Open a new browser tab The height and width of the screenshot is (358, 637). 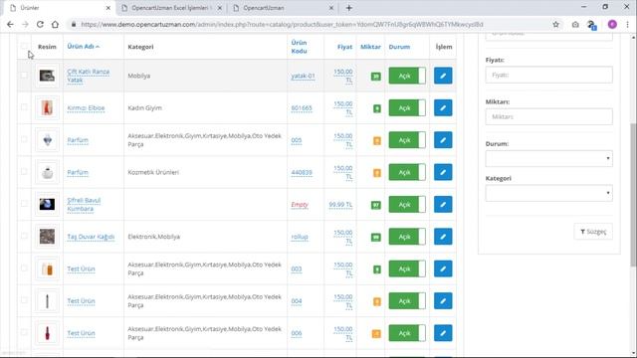(x=349, y=8)
